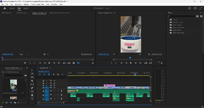The image size is (204, 108).
Task: Play the Source monitor
Action: coord(50,63)
